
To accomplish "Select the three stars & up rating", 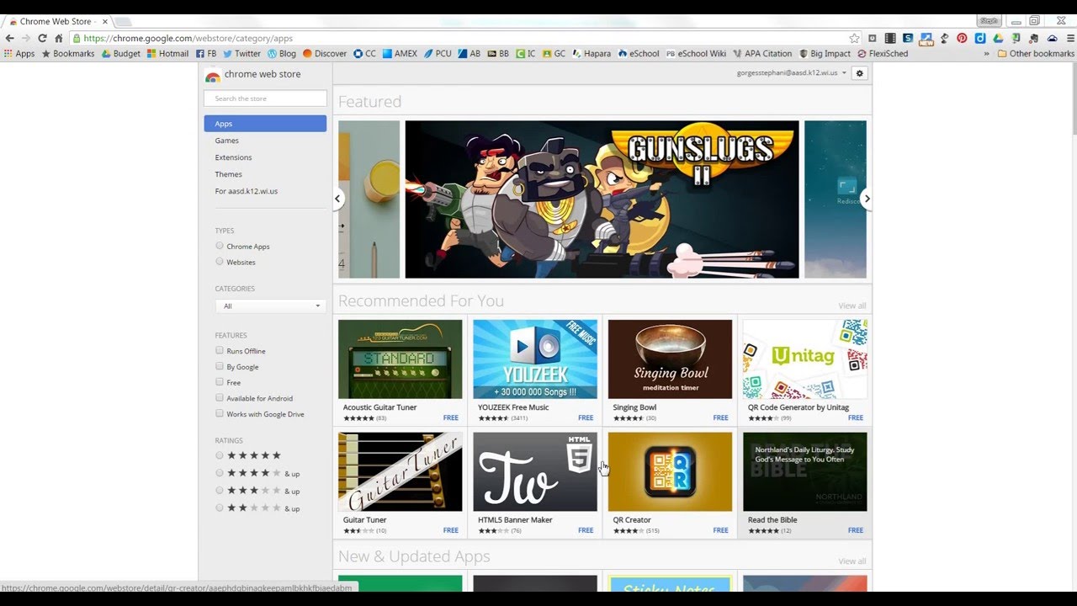I will tap(220, 491).
